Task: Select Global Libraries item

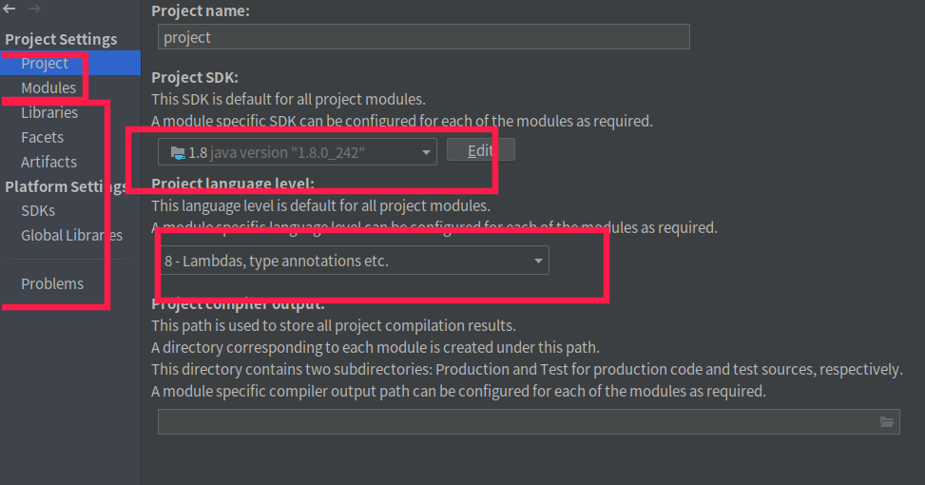Action: coord(71,236)
